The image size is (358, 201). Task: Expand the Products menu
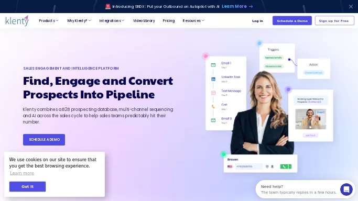click(49, 21)
